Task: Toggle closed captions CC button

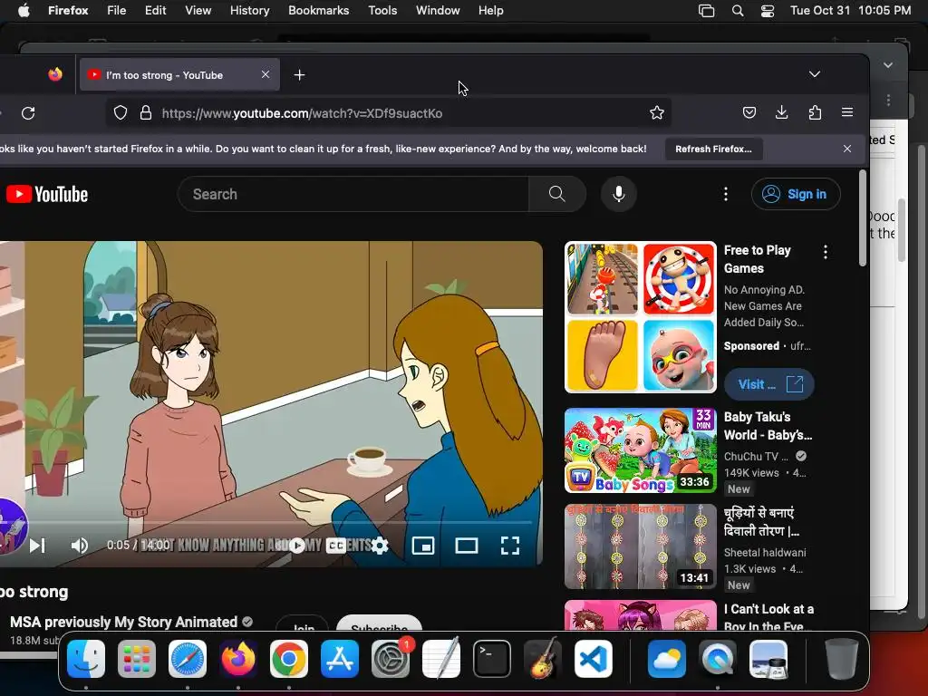Action: click(x=335, y=545)
